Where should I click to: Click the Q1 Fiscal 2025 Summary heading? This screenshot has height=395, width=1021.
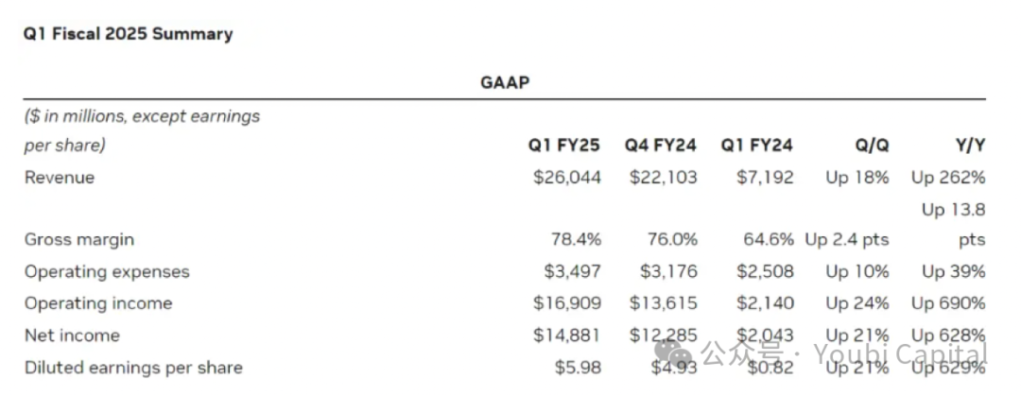click(x=129, y=34)
